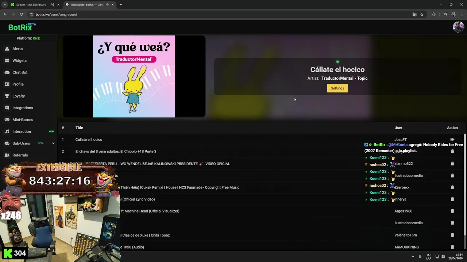Click the Title column header
467x262 pixels.
pos(79,128)
